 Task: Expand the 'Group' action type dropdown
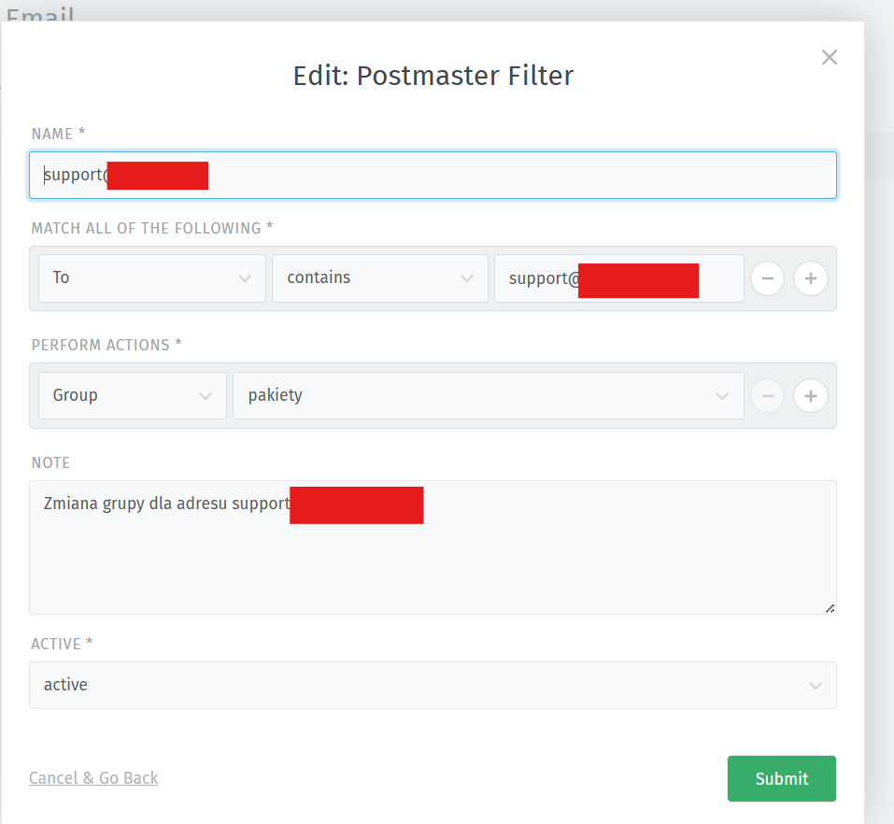point(132,396)
